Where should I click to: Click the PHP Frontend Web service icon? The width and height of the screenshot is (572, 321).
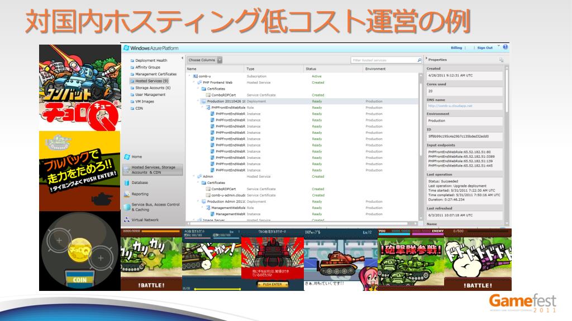[x=199, y=82]
